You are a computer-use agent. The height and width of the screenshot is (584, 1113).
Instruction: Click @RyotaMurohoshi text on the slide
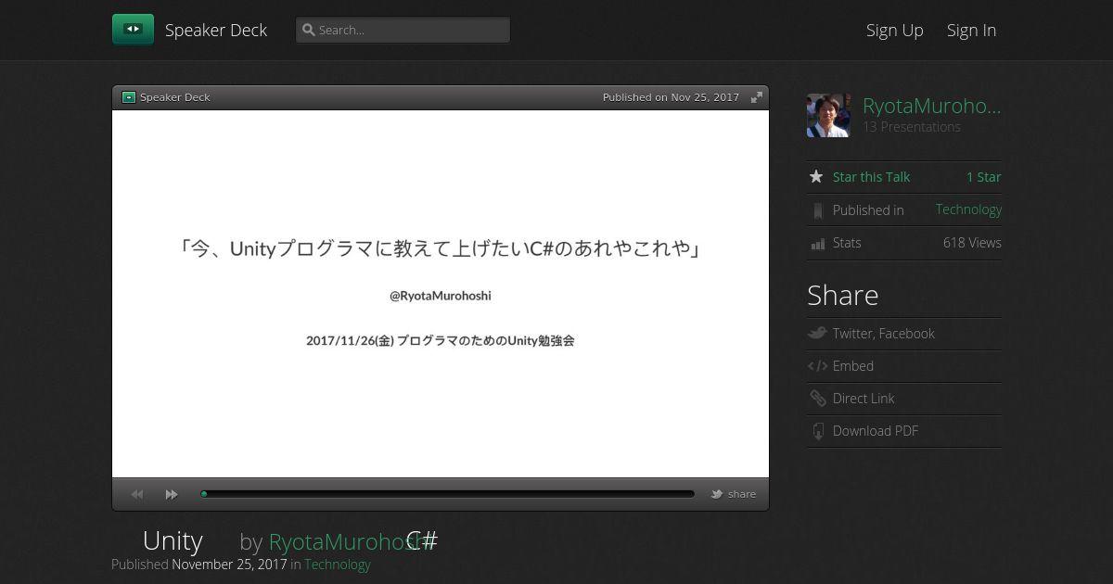(441, 296)
